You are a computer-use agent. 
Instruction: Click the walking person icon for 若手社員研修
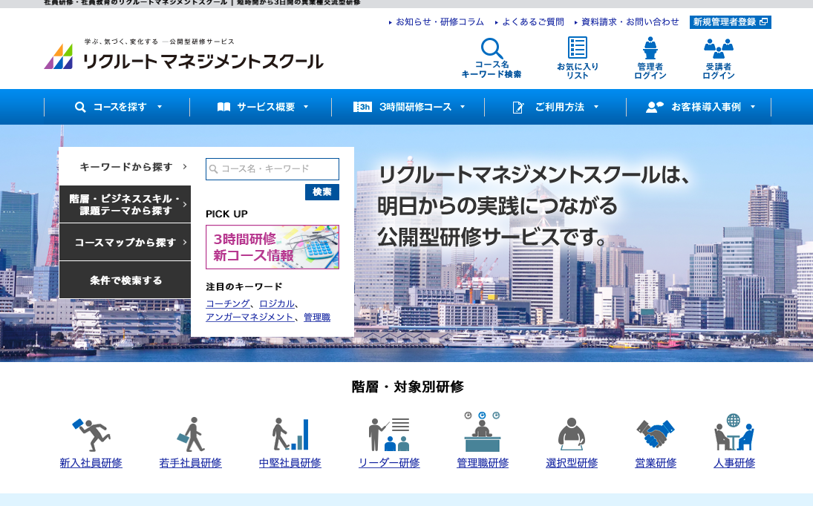coord(190,434)
